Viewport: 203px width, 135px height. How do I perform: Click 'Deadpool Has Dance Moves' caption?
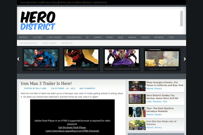coord(122,69)
